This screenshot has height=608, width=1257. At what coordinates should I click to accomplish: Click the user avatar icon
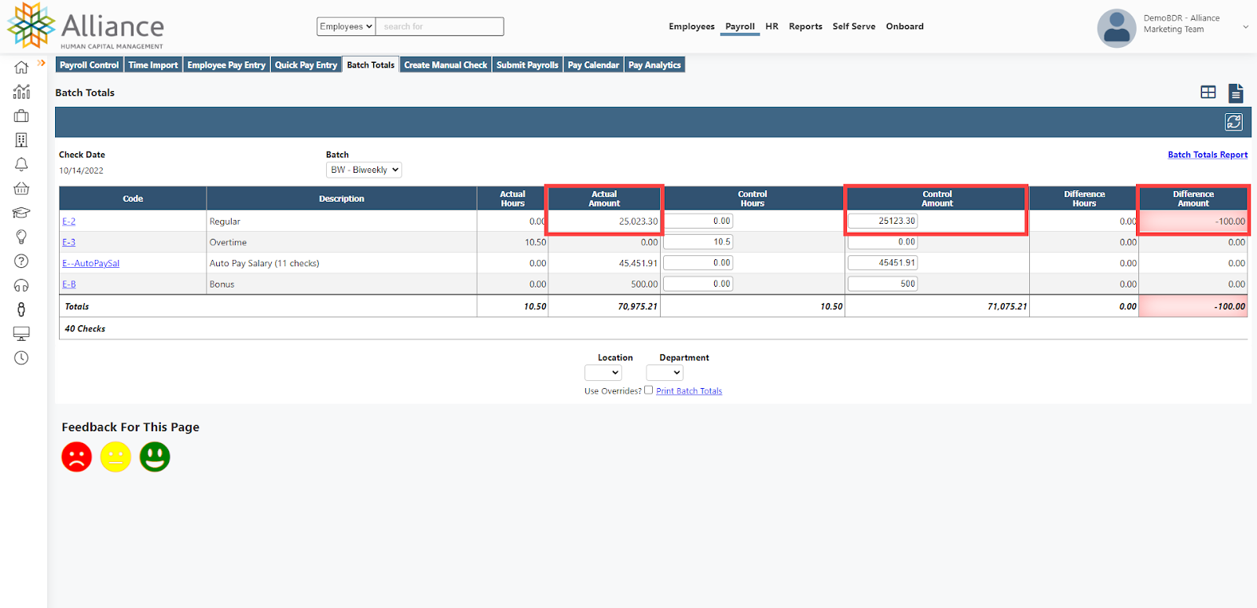1116,28
